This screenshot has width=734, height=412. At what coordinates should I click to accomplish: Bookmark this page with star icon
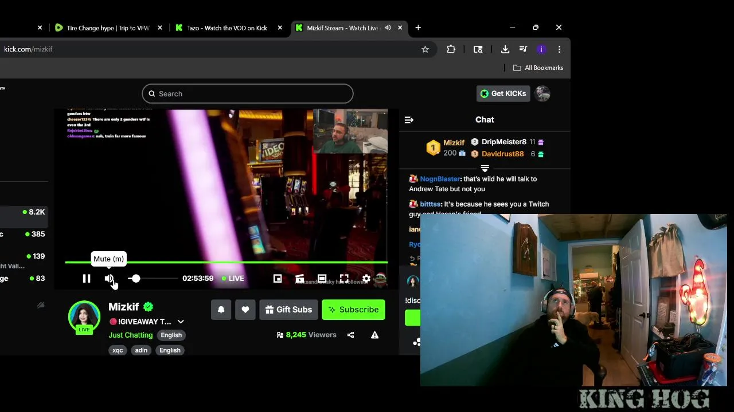pos(425,49)
